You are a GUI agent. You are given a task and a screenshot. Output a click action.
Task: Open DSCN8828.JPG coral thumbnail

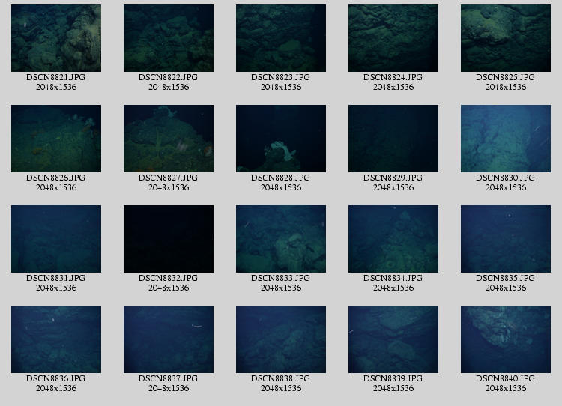(281, 139)
